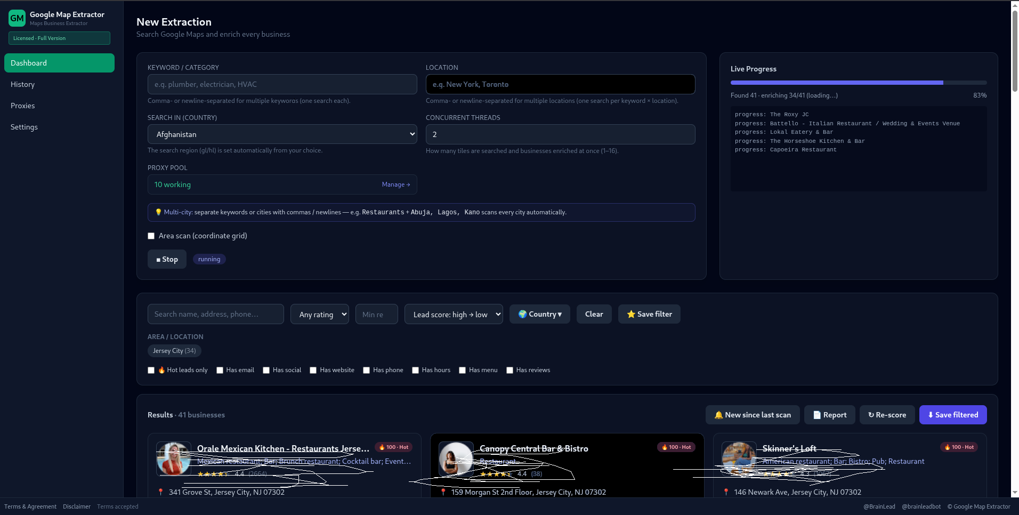Enable Area scan coordinate grid checkbox
Viewport: 1019px width, 515px height.
[151, 236]
